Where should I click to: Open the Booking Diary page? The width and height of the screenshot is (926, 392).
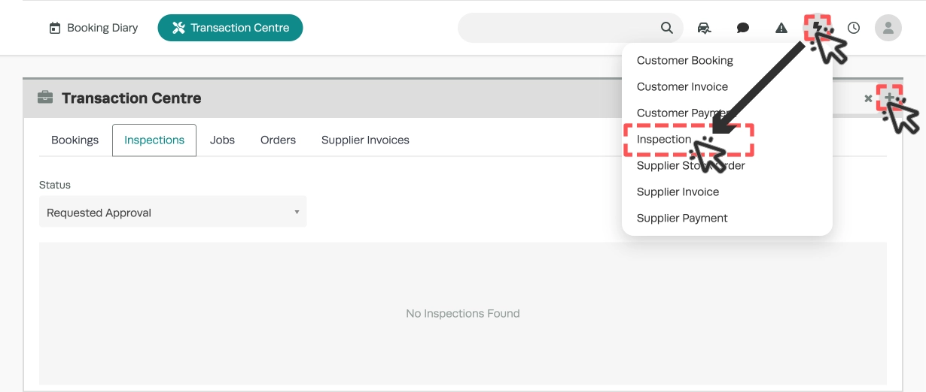coord(93,28)
